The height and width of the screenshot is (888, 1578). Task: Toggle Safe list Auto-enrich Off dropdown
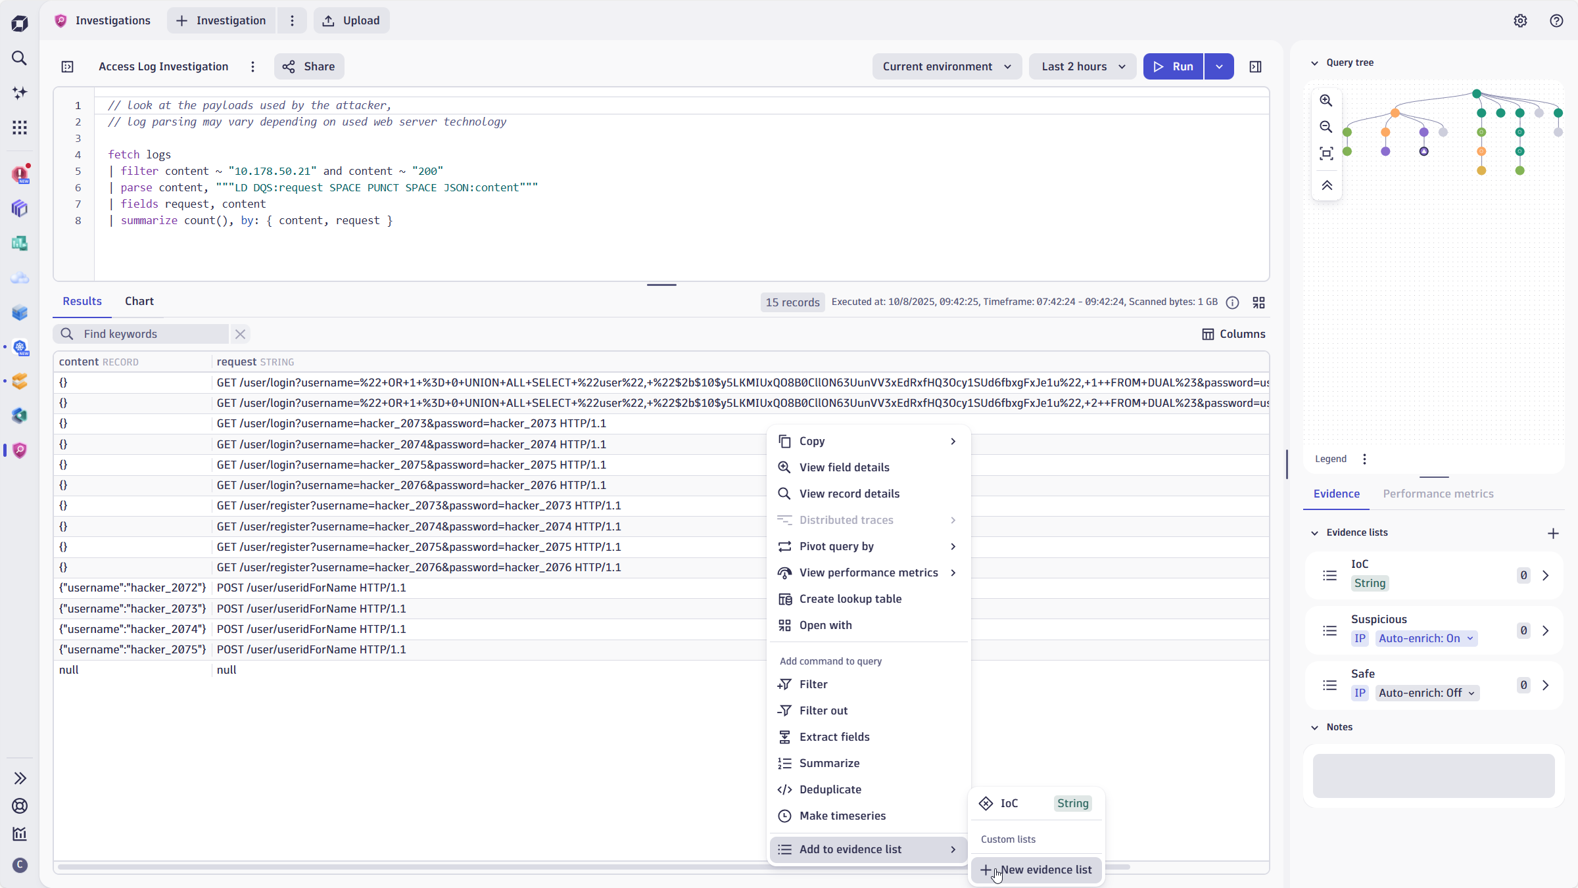(x=1427, y=693)
